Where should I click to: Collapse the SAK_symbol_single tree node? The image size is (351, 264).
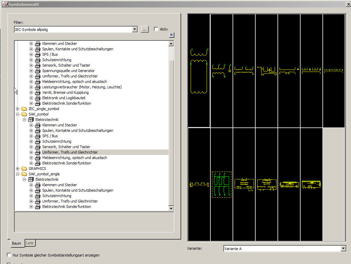[x=18, y=174]
